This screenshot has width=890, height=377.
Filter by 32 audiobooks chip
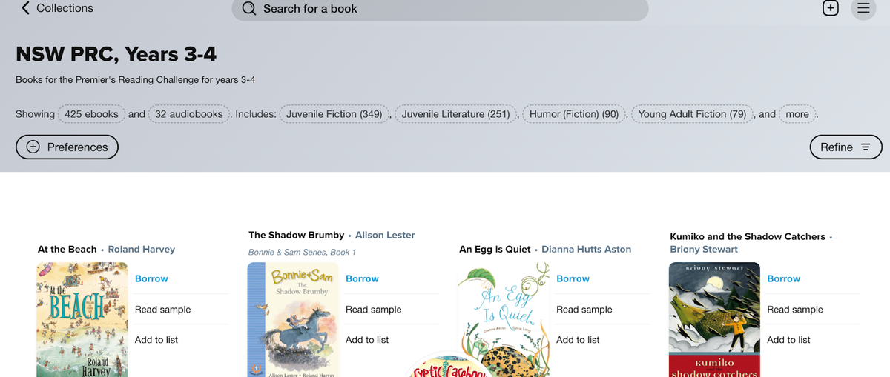coord(188,114)
